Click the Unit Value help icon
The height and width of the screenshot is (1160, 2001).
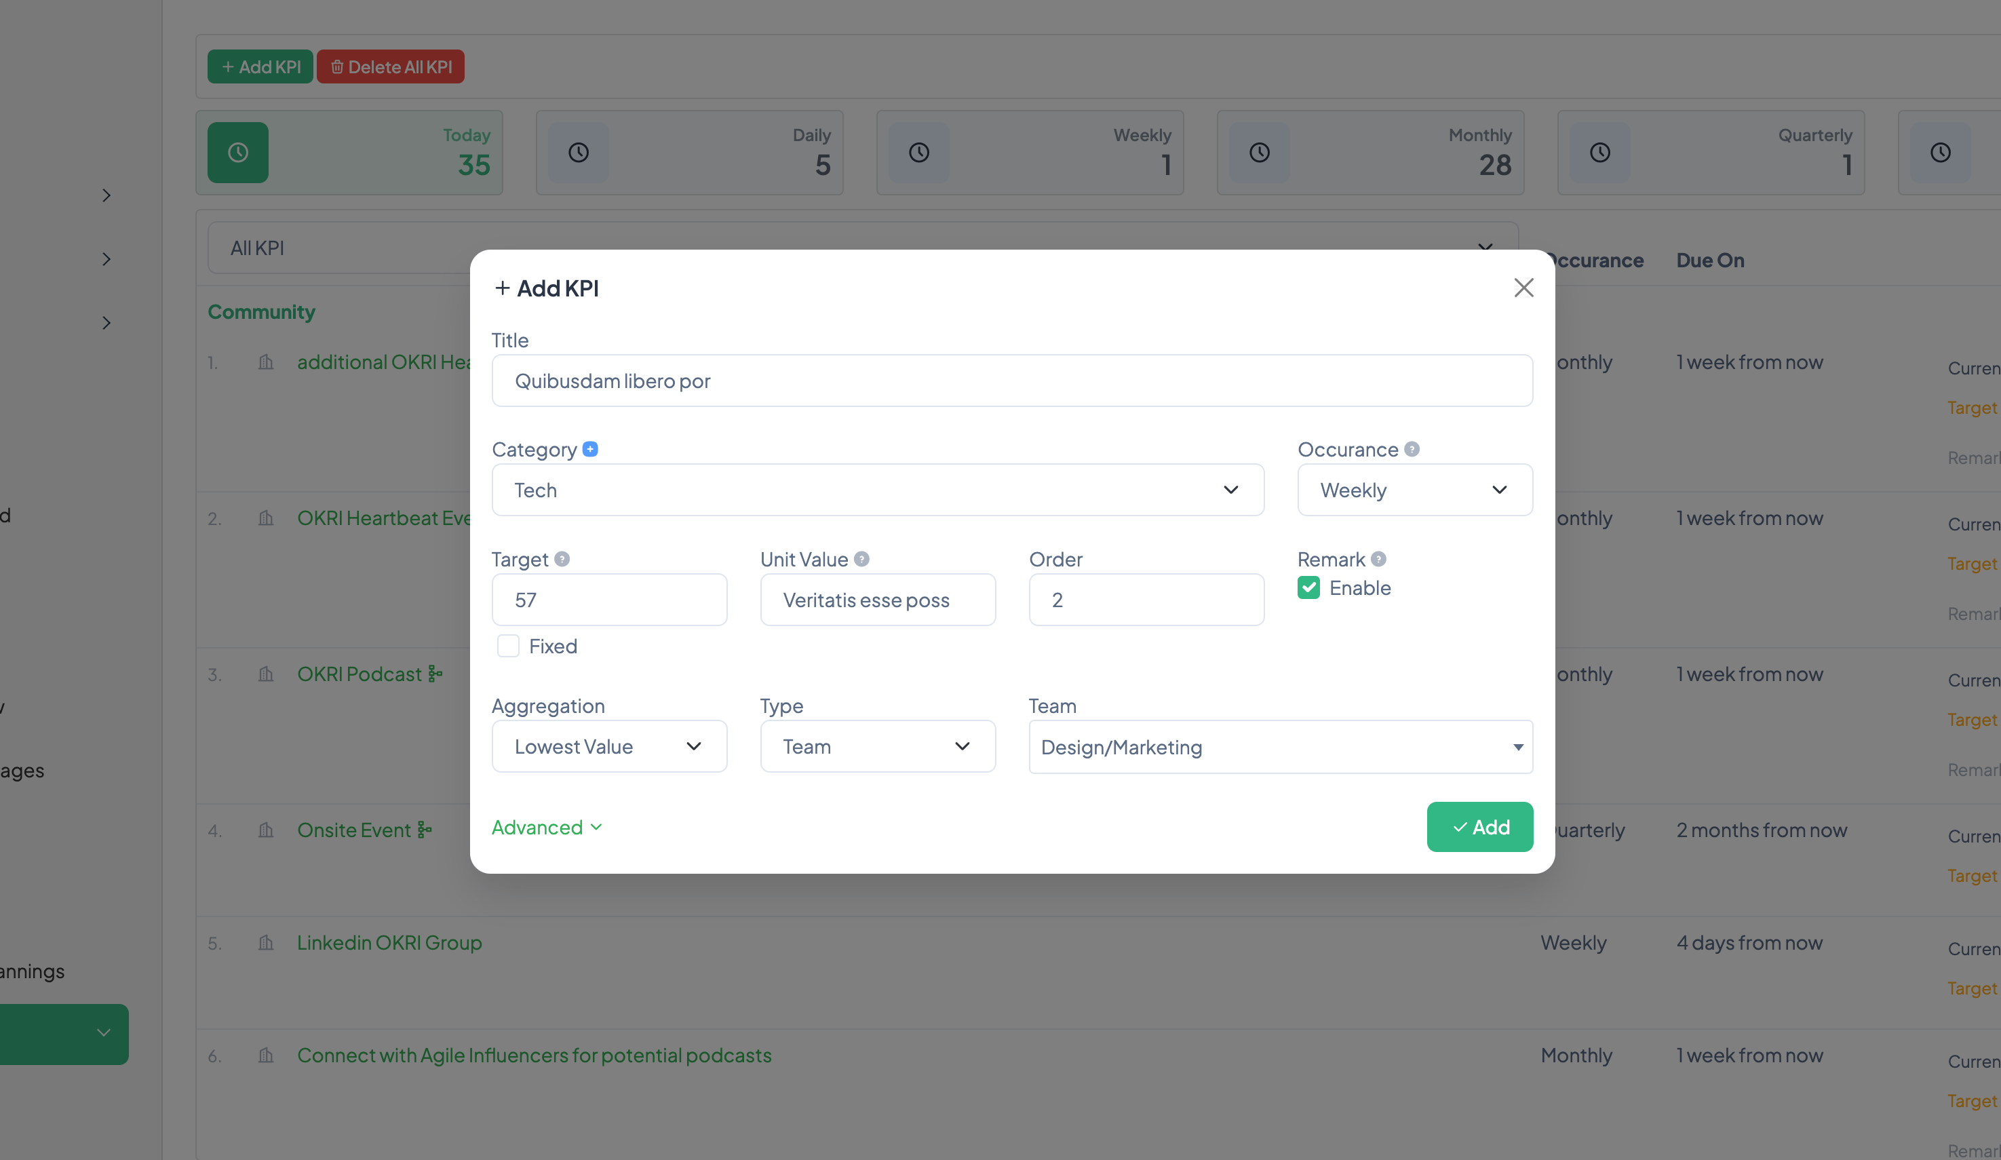pyautogui.click(x=861, y=559)
